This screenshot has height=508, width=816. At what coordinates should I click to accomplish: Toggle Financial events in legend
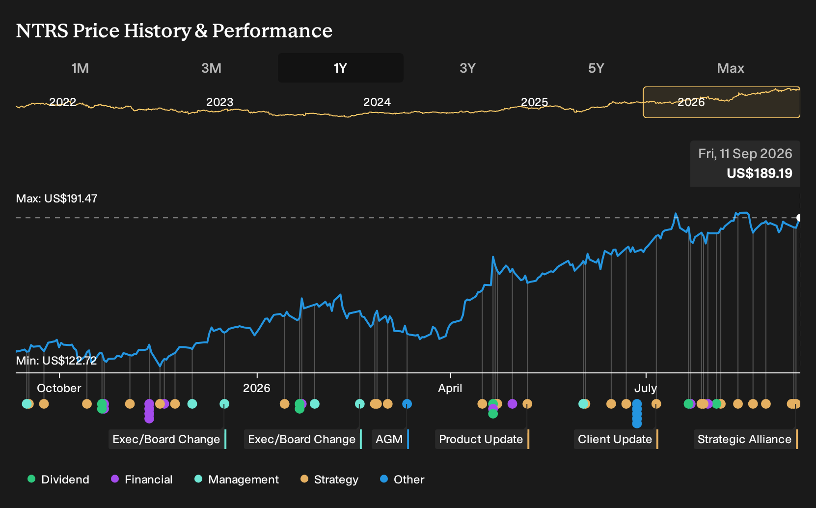pyautogui.click(x=142, y=480)
